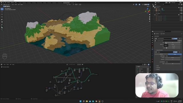Expand the Bevel Geometry section
This screenshot has height=103, width=183.
[x=158, y=68]
